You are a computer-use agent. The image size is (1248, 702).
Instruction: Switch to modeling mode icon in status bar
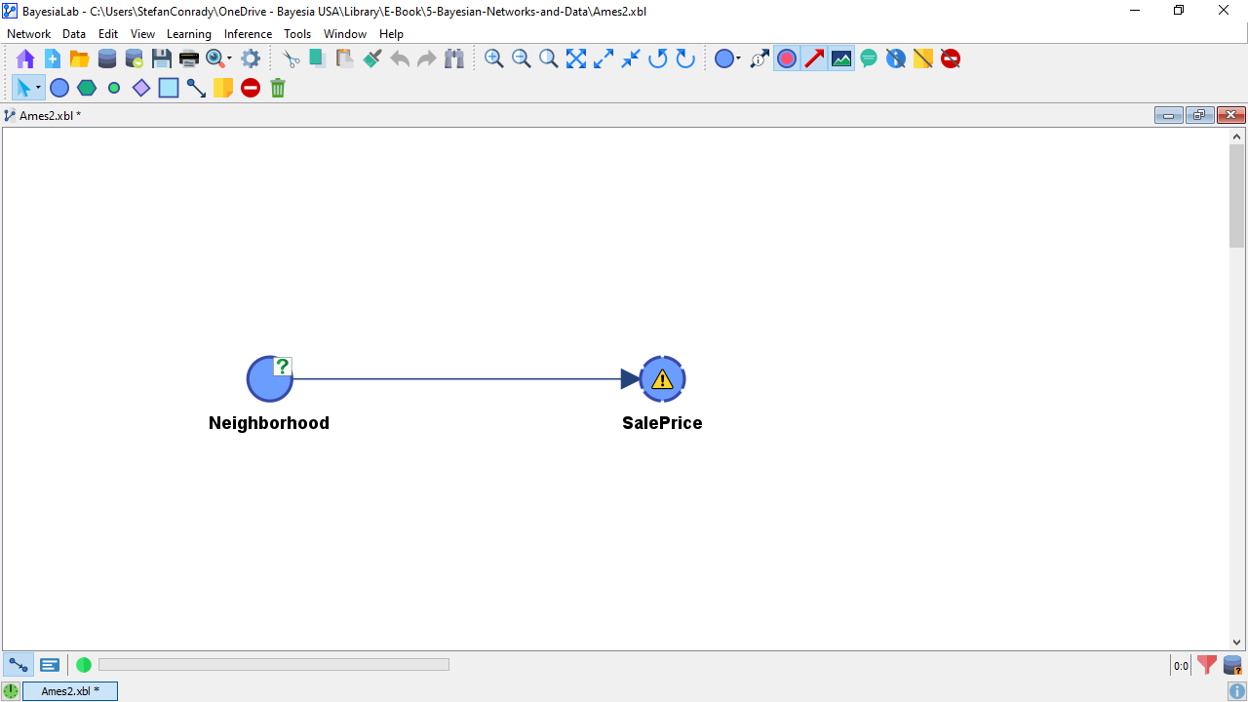tap(19, 665)
